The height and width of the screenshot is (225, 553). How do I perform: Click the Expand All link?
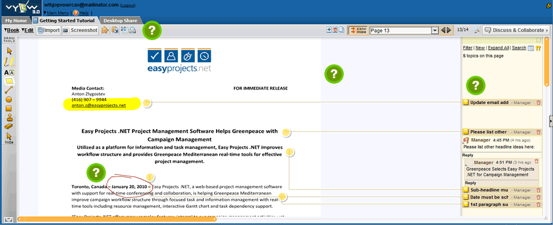(x=498, y=48)
